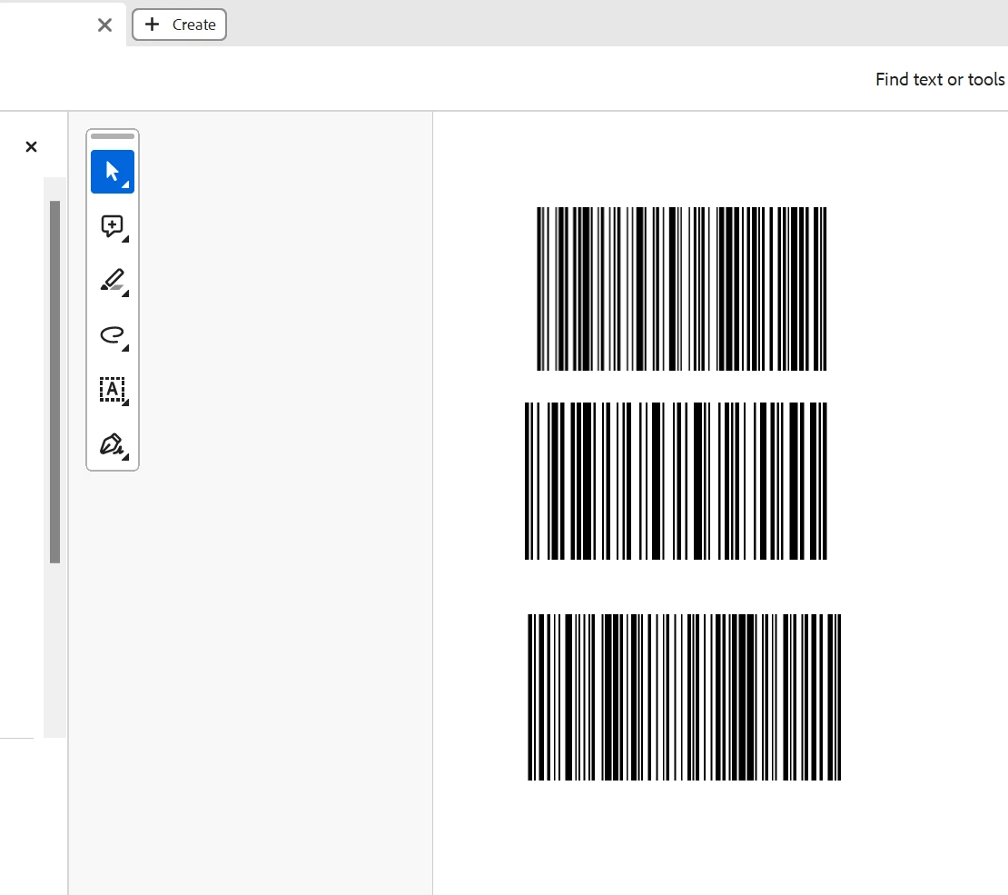Expand the Select tool's corner triangle
This screenshot has width=1008, height=895.
click(126, 185)
